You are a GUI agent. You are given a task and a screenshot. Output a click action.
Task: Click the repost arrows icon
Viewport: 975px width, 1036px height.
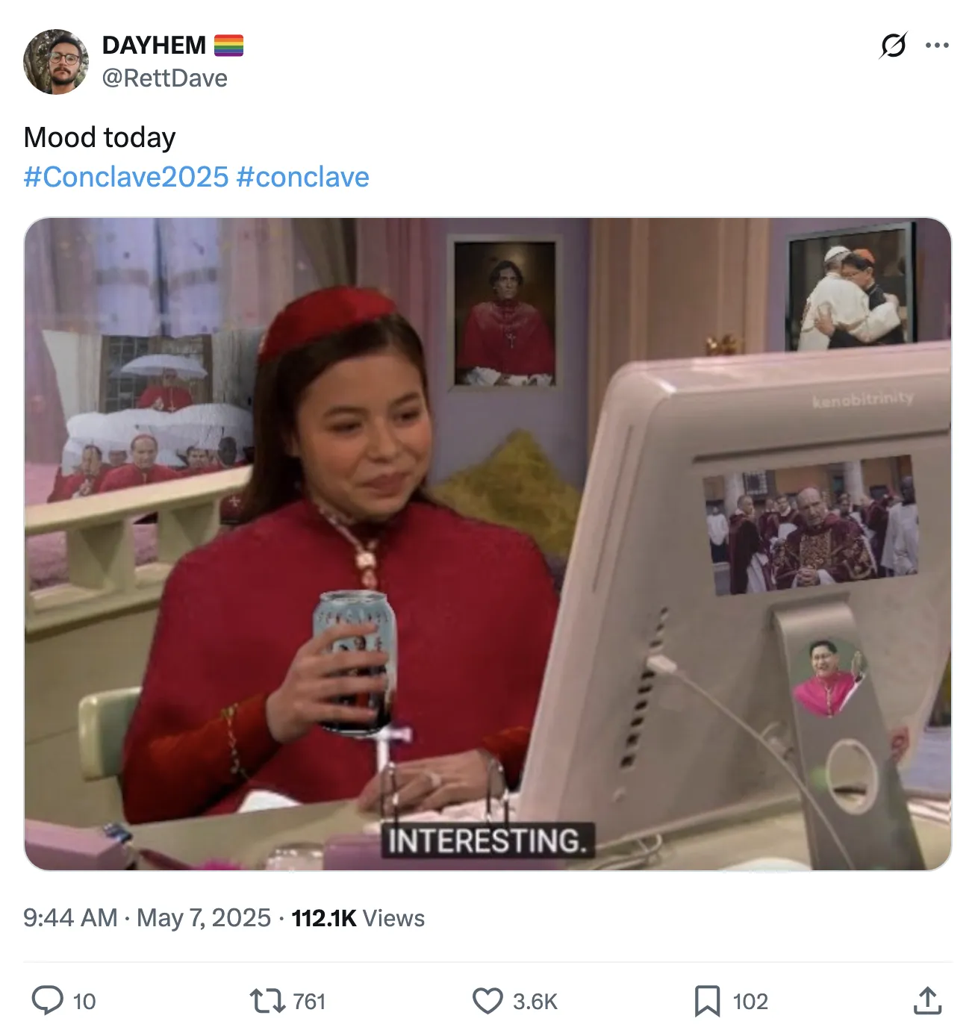(267, 1000)
